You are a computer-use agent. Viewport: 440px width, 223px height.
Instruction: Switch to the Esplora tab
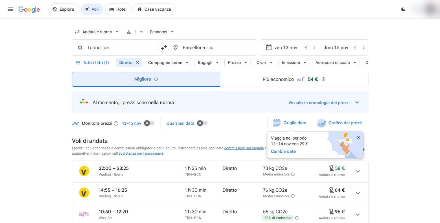pyautogui.click(x=63, y=9)
